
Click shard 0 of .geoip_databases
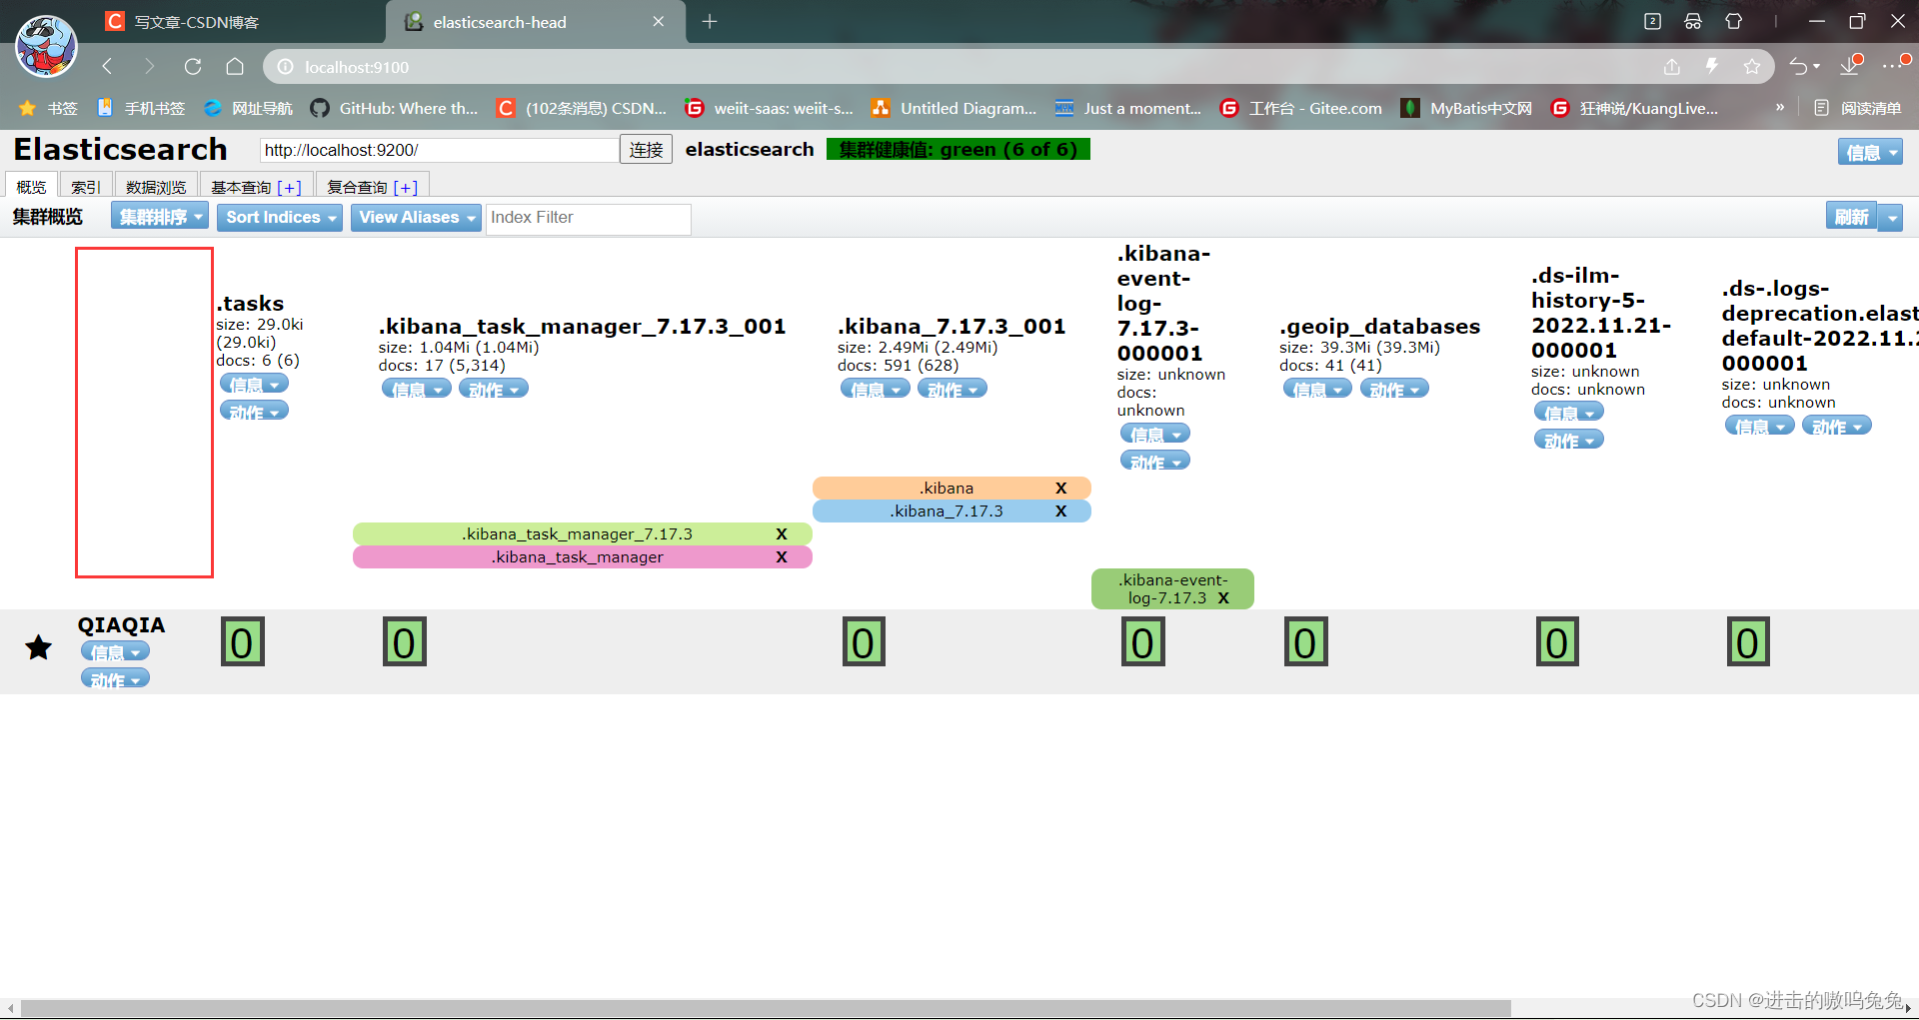pos(1306,642)
